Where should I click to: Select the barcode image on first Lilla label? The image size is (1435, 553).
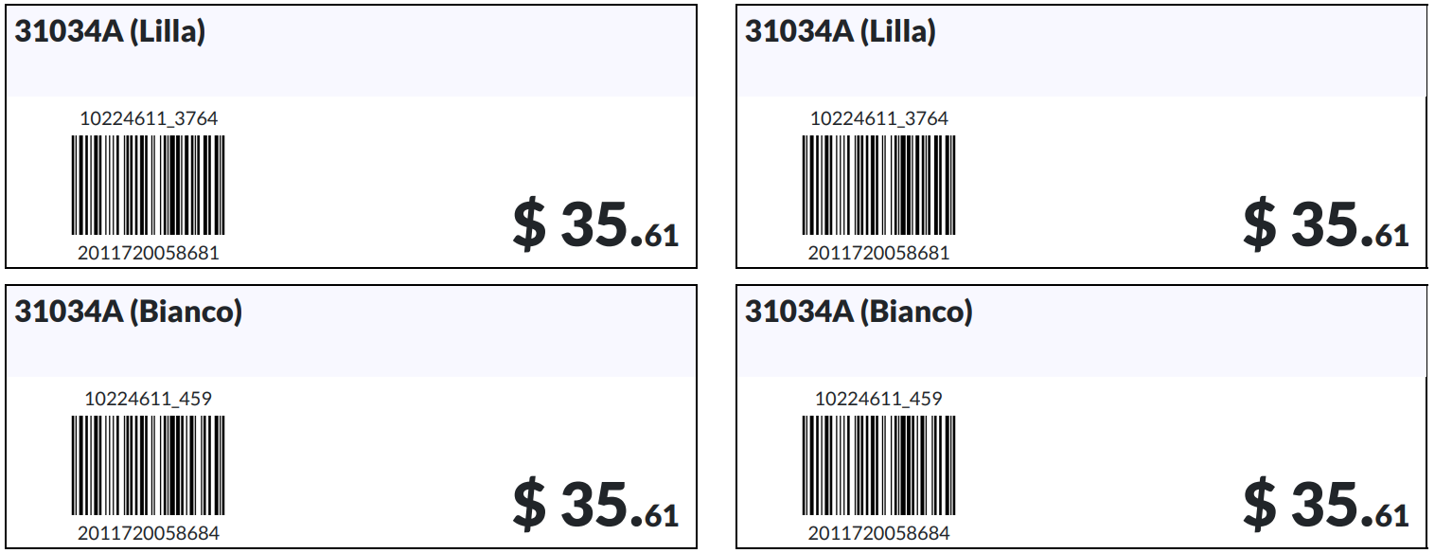[149, 185]
